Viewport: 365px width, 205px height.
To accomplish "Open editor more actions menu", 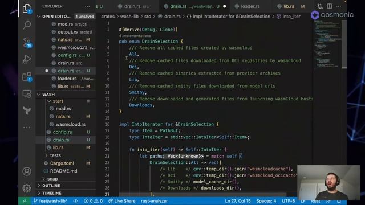I will (x=339, y=6).
